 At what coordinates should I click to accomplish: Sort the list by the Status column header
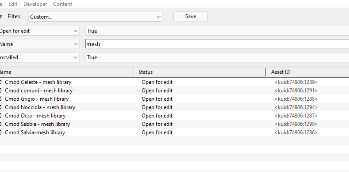click(x=199, y=72)
